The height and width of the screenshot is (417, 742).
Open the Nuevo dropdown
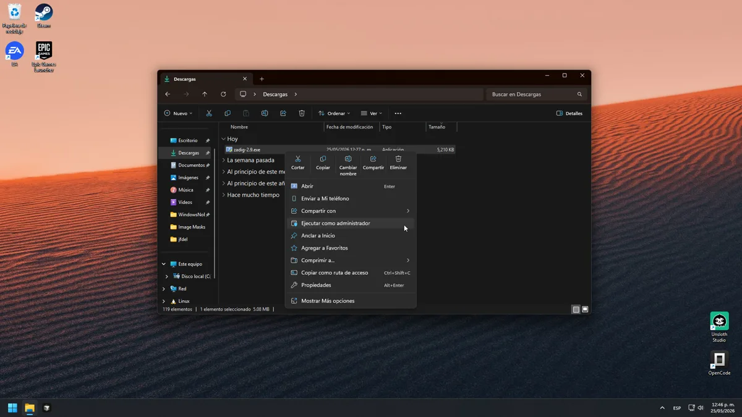coord(178,113)
